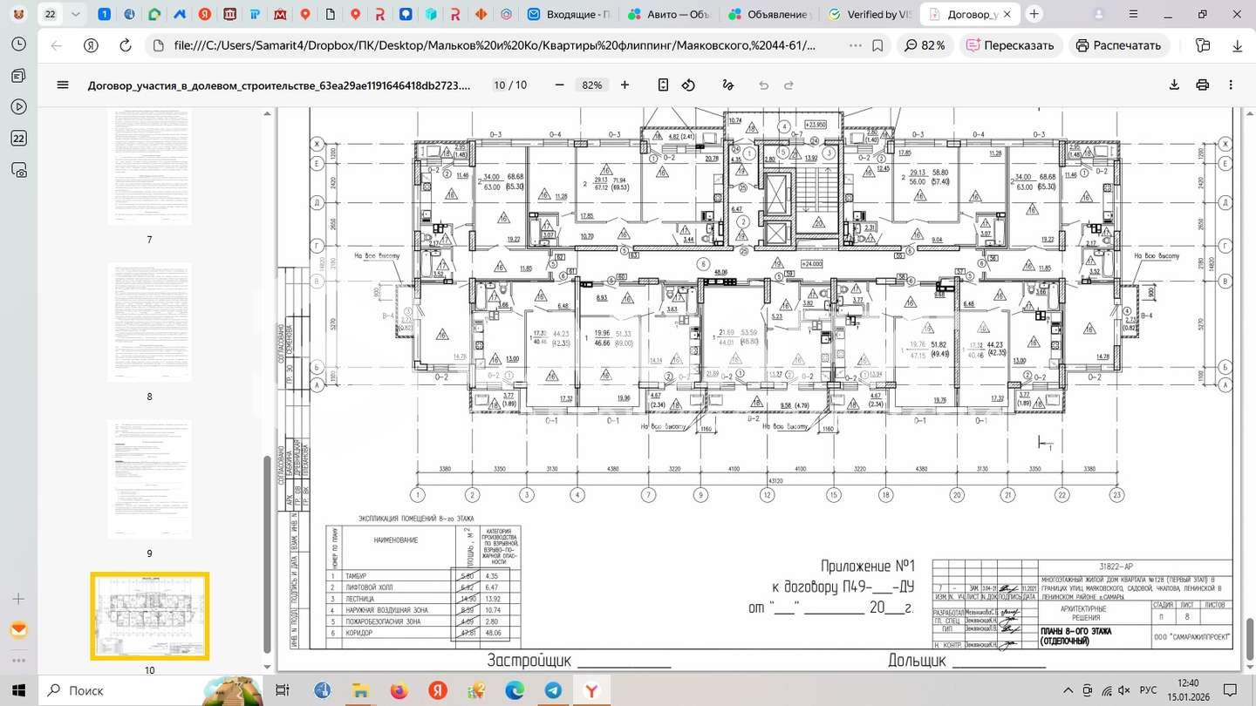Open the PDF viewer more options menu
Image resolution: width=1256 pixels, height=706 pixels.
click(x=1231, y=85)
